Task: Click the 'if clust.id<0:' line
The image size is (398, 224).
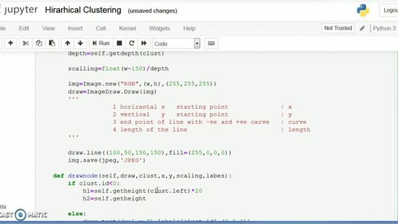Action: (94, 184)
